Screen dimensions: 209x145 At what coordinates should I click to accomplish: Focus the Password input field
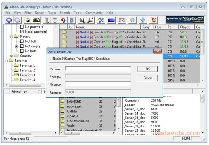(98, 69)
